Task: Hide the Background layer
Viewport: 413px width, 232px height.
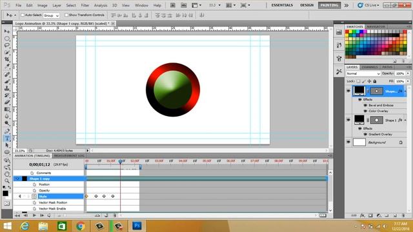Action: [x=348, y=142]
